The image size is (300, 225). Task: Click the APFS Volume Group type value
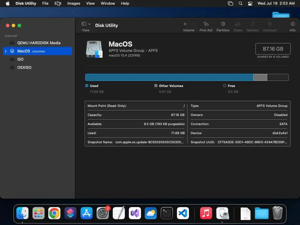pos(272,106)
